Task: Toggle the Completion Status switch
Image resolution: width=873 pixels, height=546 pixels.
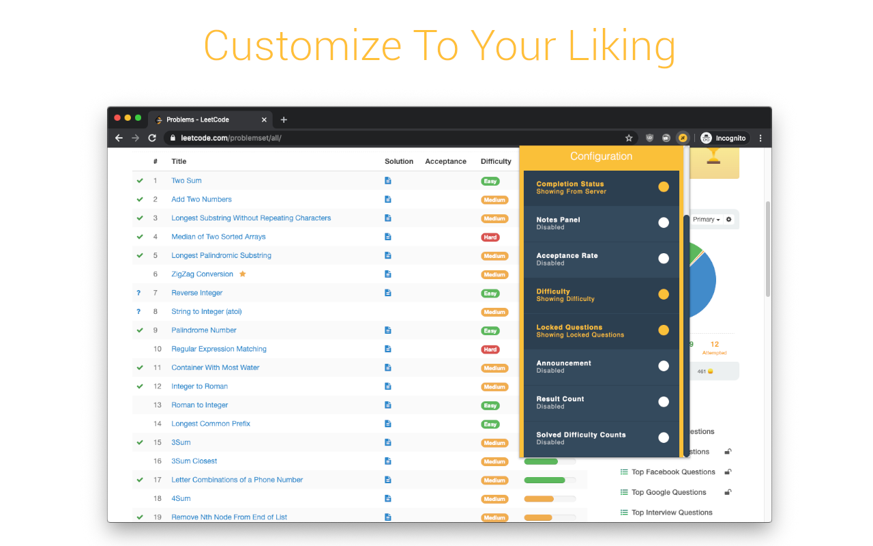Action: click(664, 187)
